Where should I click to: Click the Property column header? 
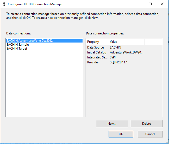(x=97, y=42)
